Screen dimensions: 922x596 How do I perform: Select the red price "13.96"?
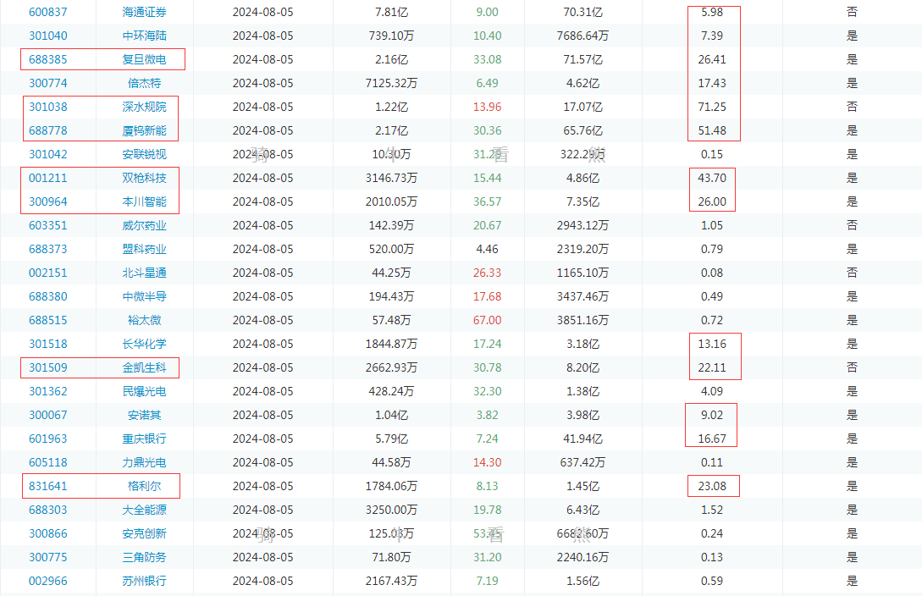pyautogui.click(x=488, y=107)
